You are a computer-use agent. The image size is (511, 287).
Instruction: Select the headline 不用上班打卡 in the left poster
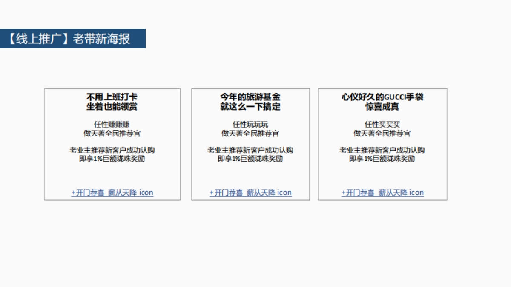tap(112, 97)
